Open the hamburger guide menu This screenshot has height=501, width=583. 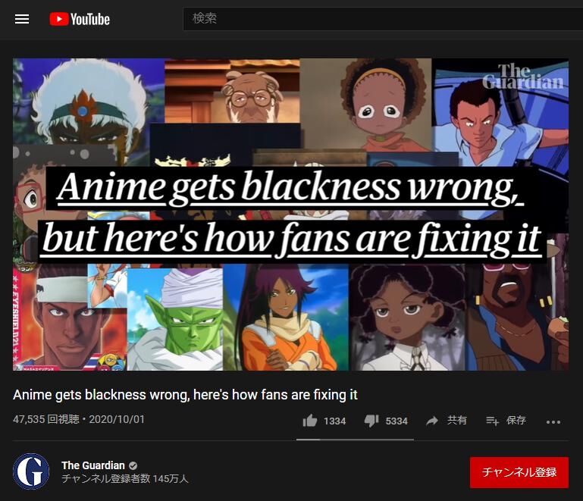[22, 19]
